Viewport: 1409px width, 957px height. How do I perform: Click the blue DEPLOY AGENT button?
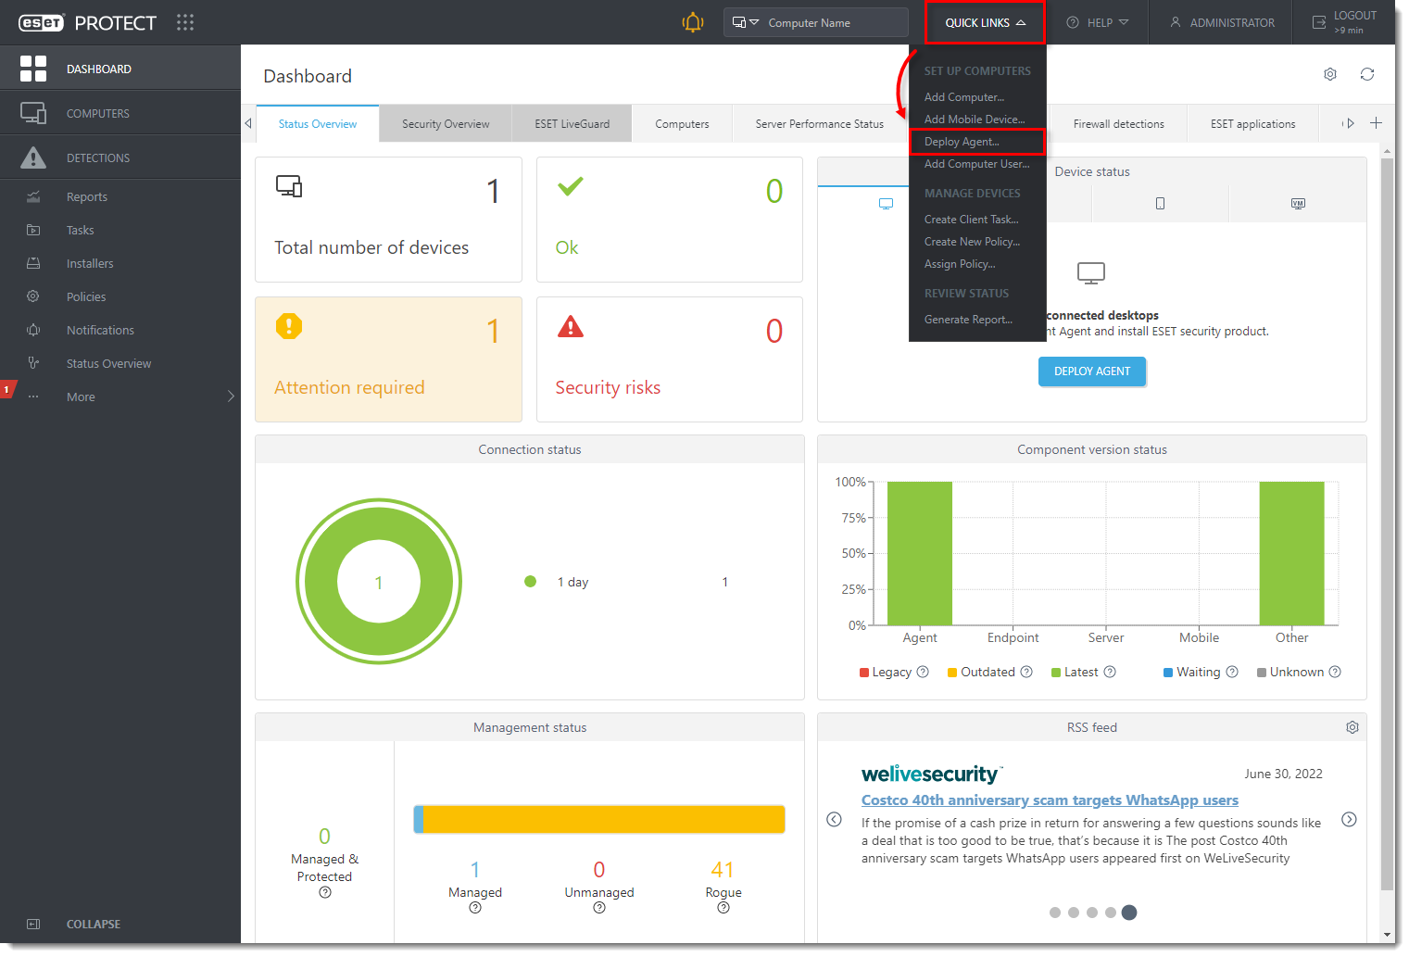(1092, 371)
